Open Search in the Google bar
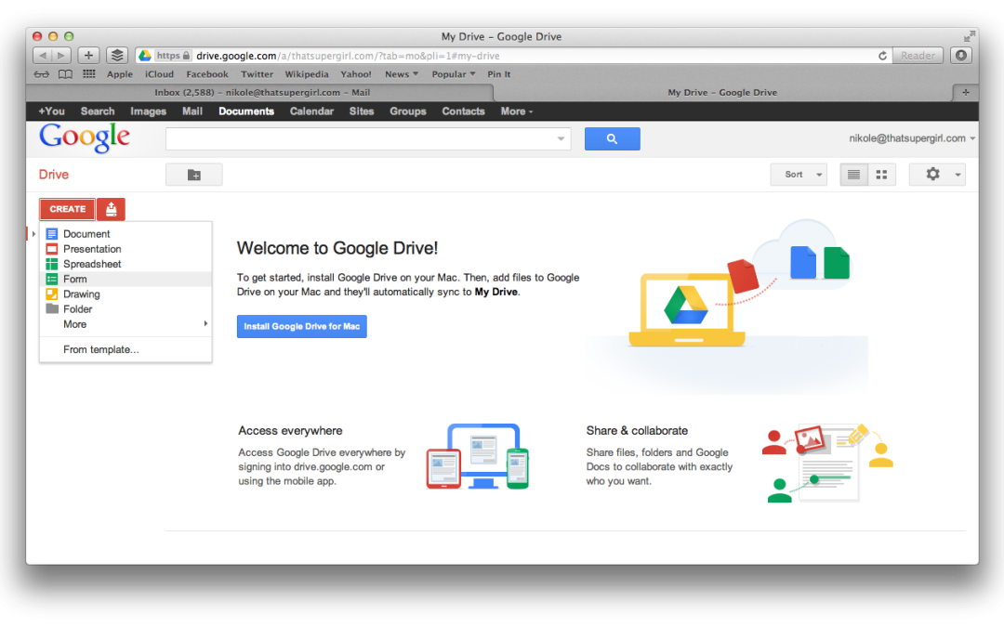This screenshot has height=627, width=1004. (98, 111)
